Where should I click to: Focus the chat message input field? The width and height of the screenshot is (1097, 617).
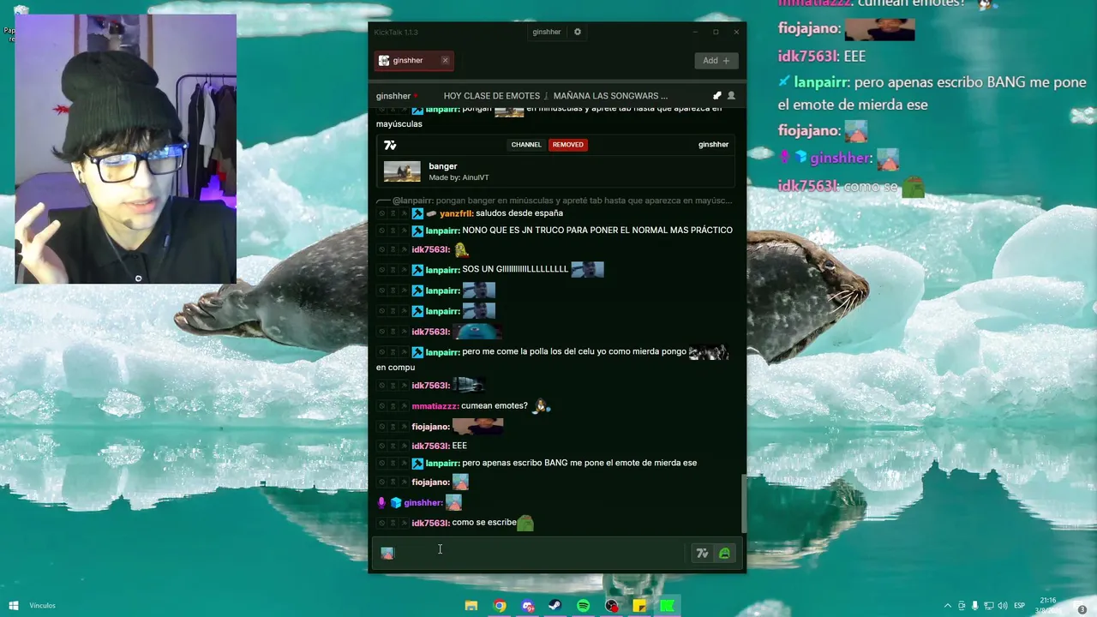click(x=530, y=554)
